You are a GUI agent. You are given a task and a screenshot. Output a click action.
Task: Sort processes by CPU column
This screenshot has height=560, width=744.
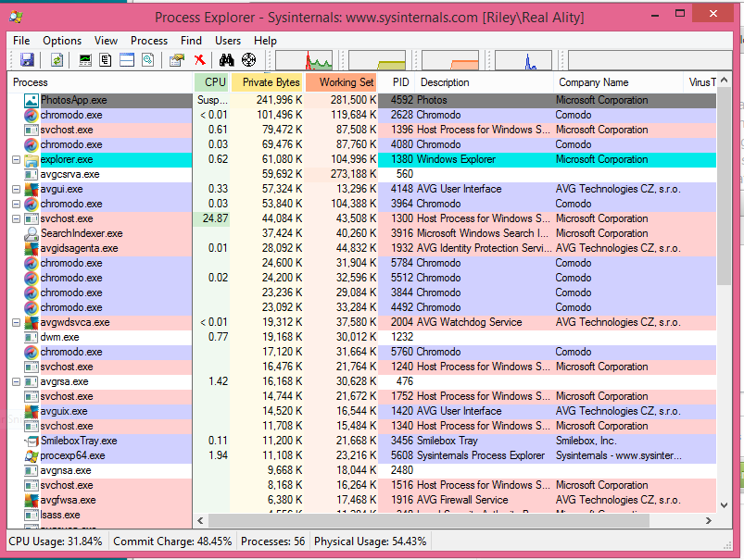tap(212, 81)
